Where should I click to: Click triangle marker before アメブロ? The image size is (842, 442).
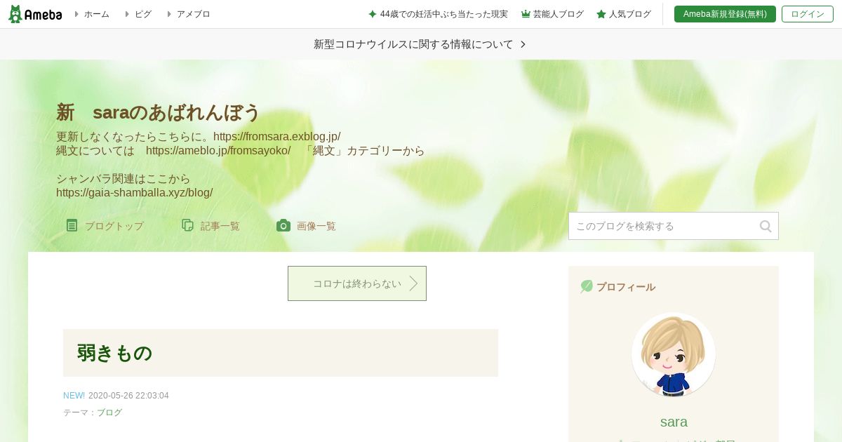169,14
